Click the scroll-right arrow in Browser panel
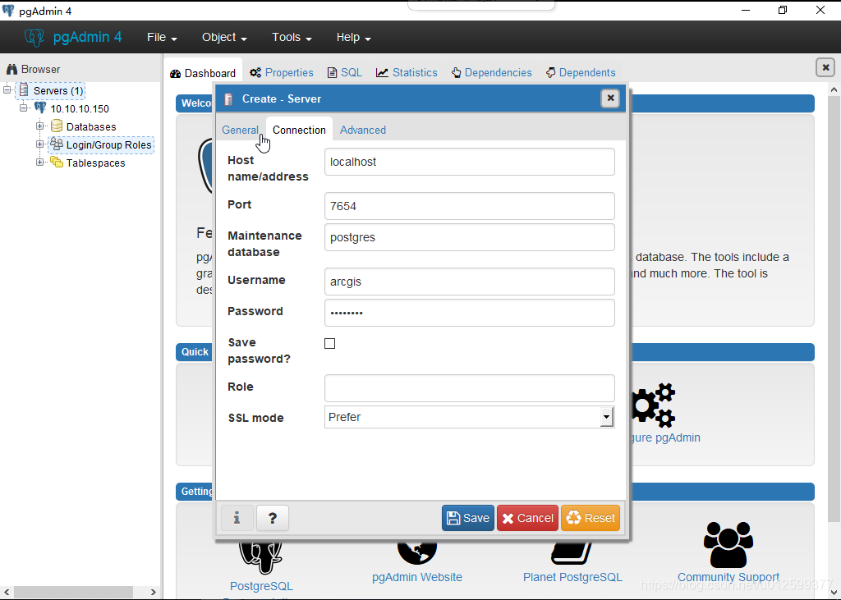 coord(154,592)
